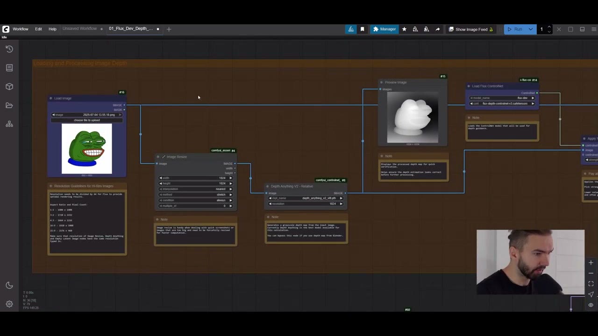Click the Resolution Guidelines note title
Image resolution: width=598 pixels, height=336 pixels.
click(x=84, y=186)
